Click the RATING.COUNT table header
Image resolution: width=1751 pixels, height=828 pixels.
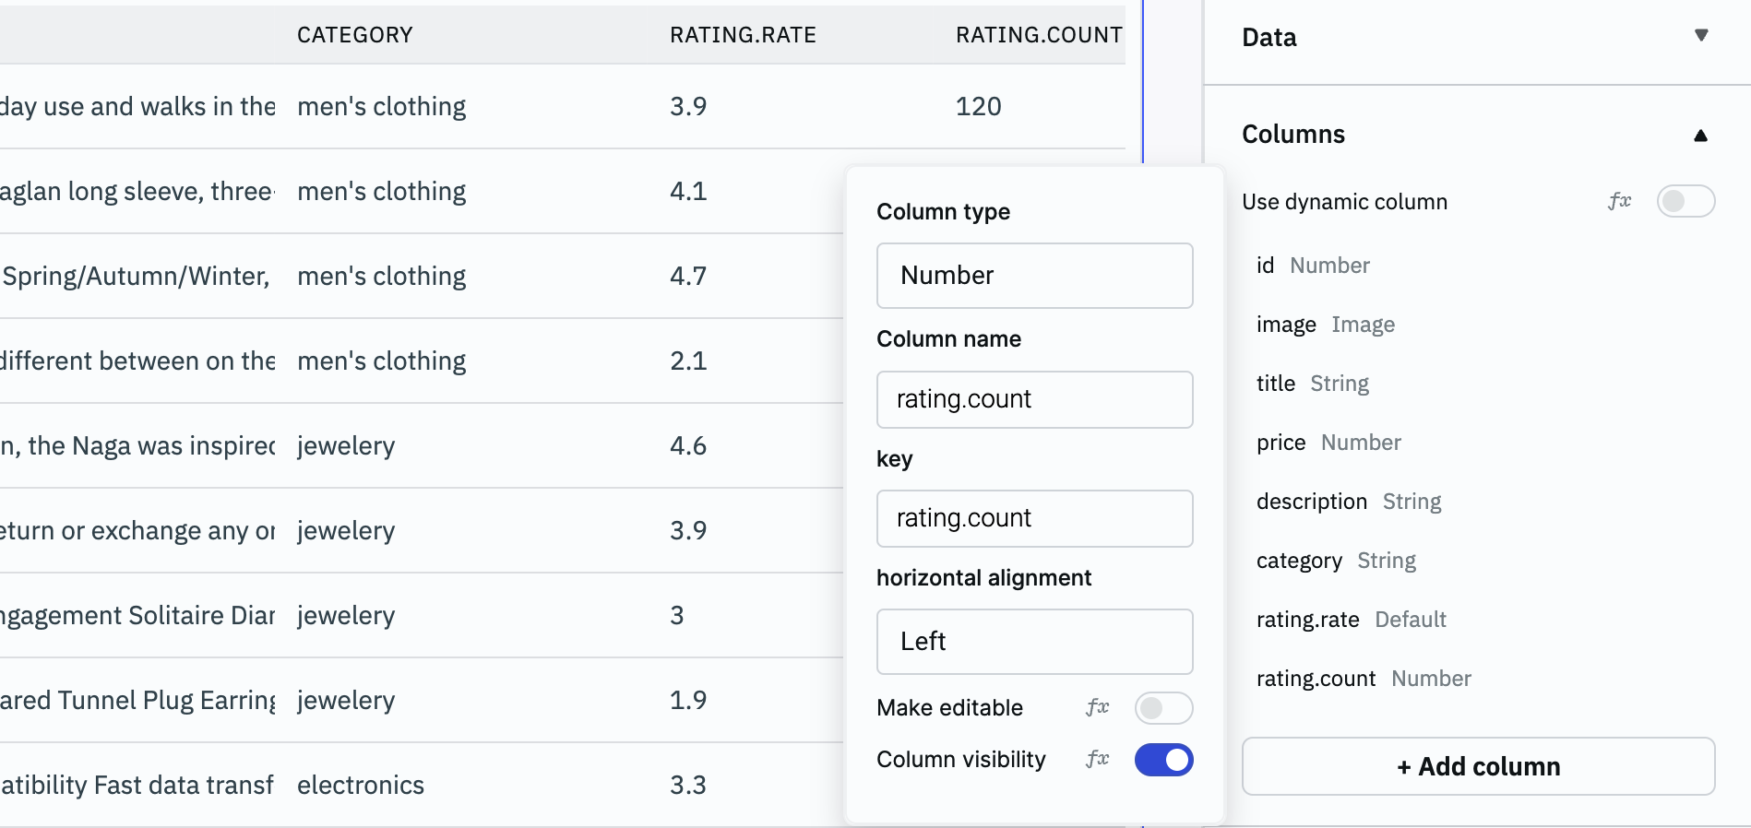coord(1038,35)
